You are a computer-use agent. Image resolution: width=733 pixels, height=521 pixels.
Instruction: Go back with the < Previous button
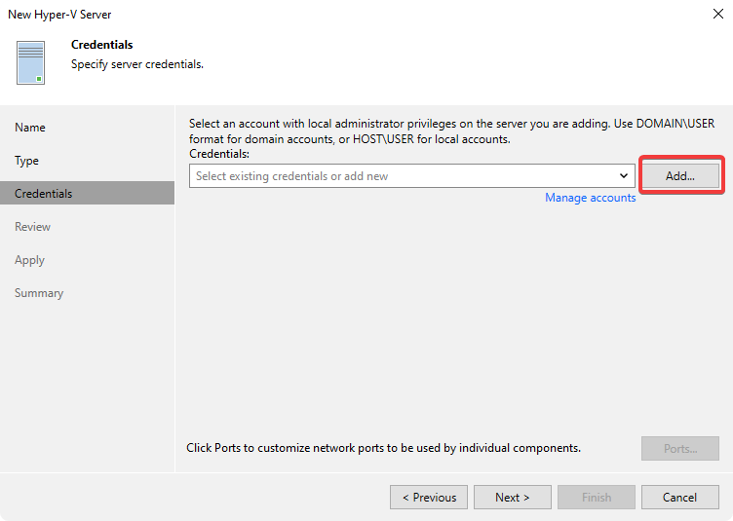coord(429,498)
